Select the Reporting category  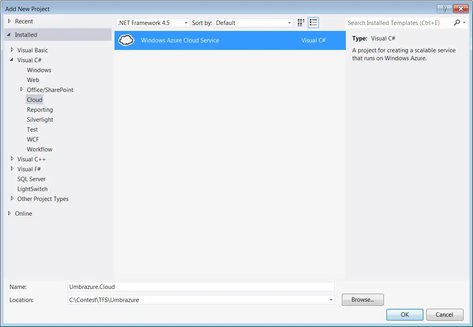coord(40,110)
